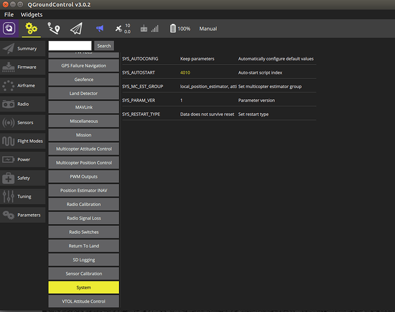Select the SD Logging parameter group

click(x=83, y=260)
